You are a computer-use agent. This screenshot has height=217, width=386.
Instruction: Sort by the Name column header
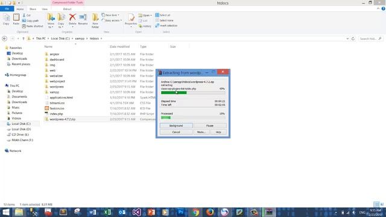click(x=48, y=46)
